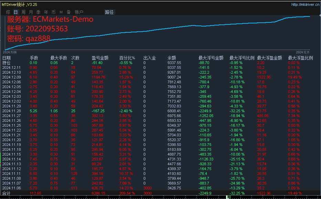Click the 最大手数 column header

[59, 58]
